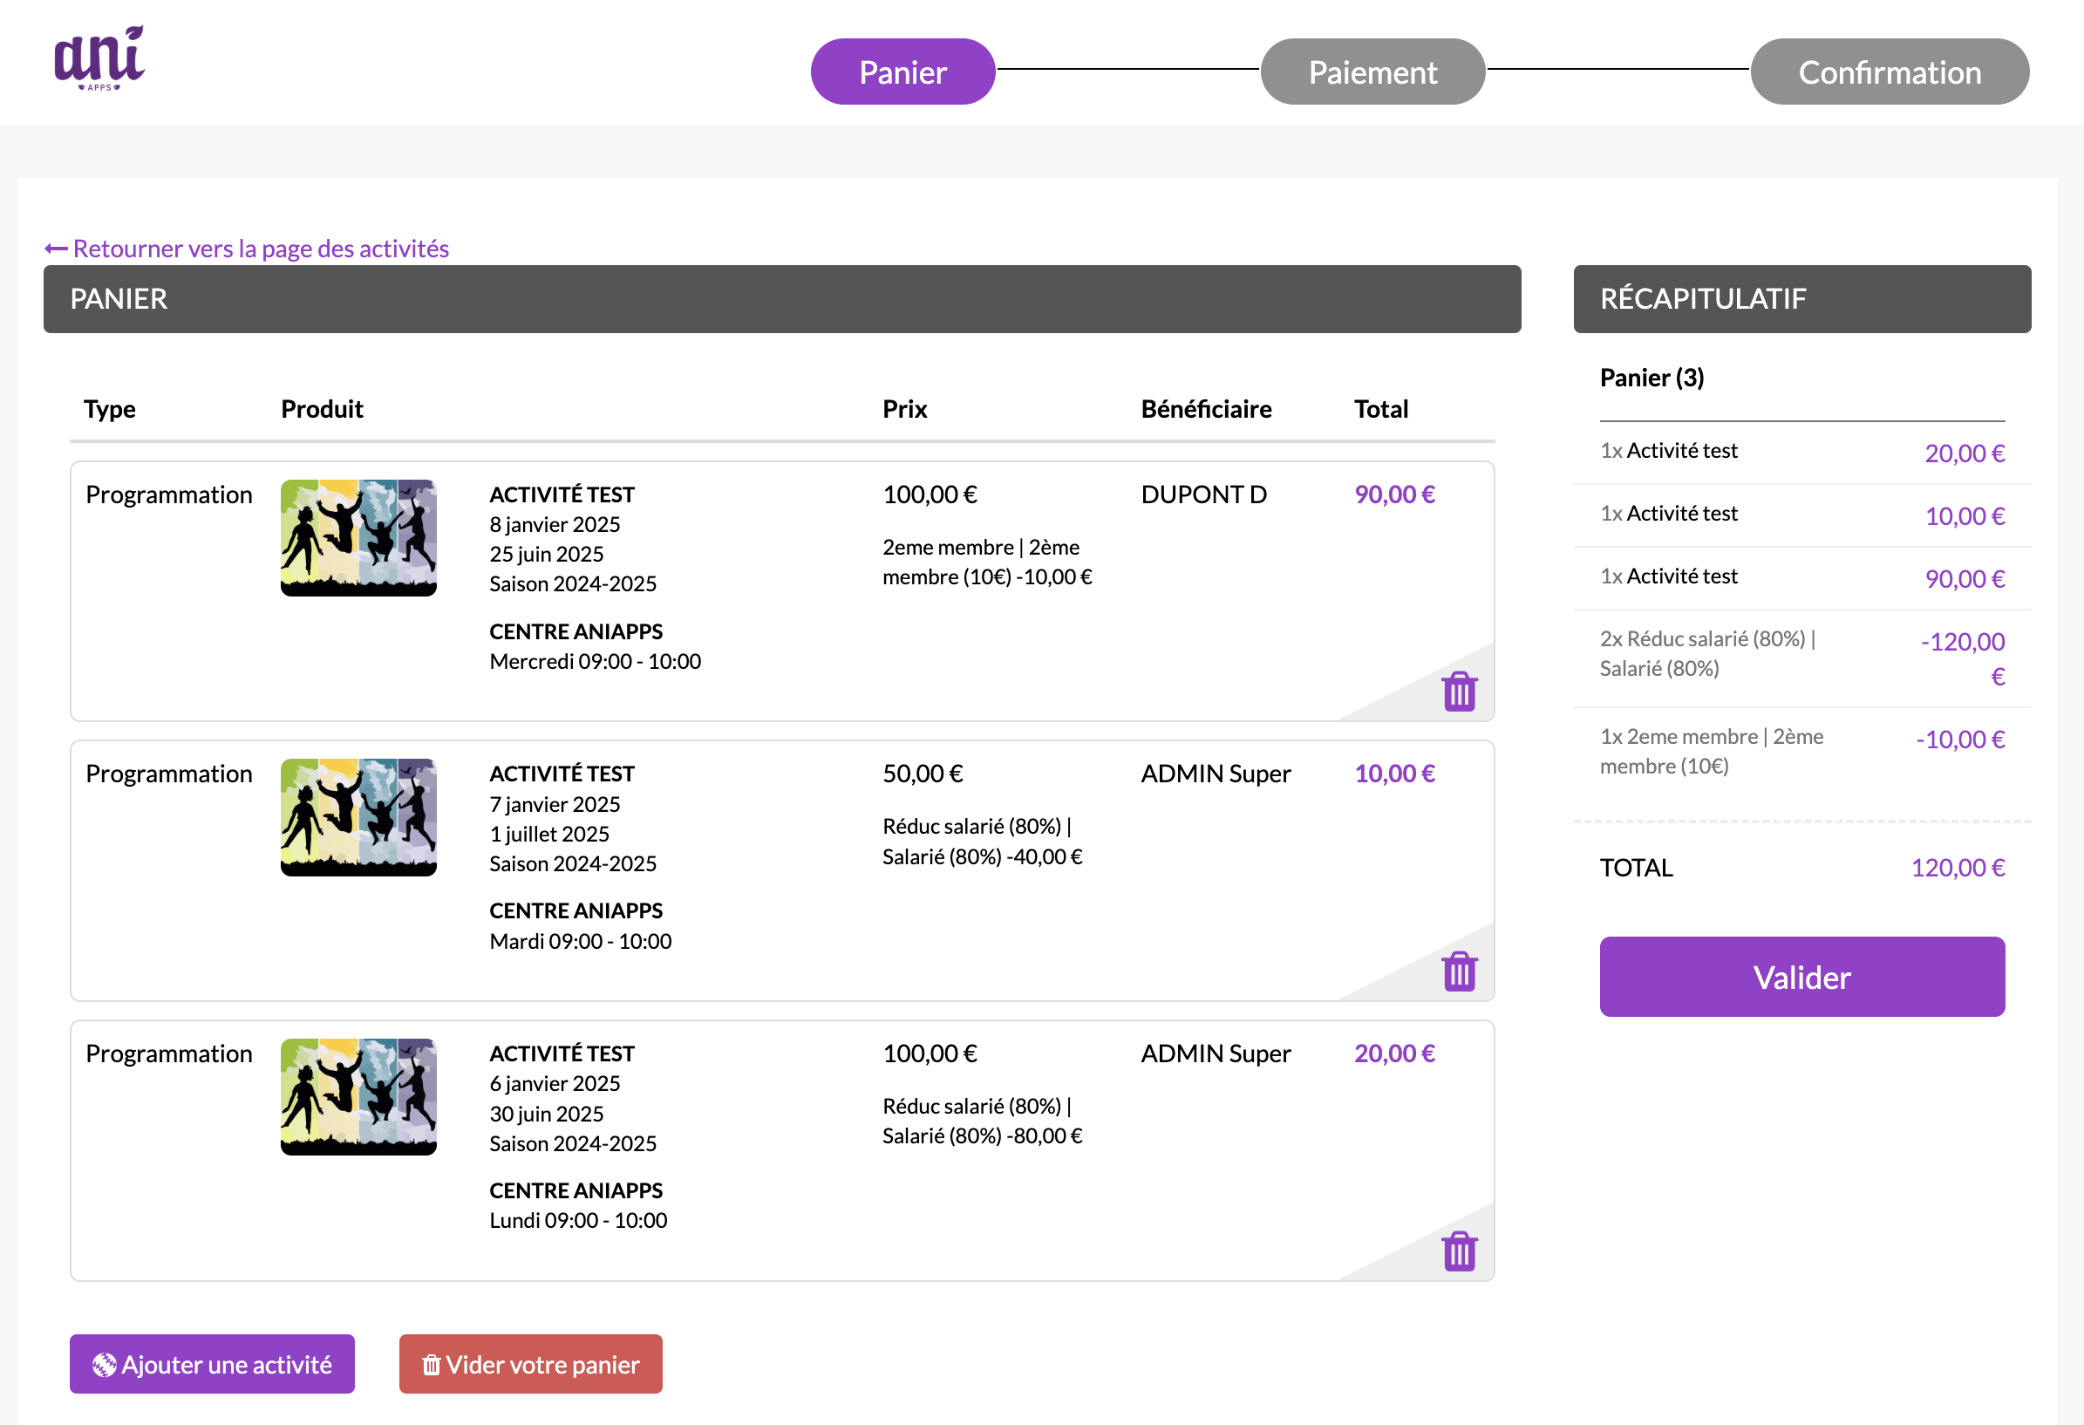Empty cart with Vider votre panier

click(531, 1364)
